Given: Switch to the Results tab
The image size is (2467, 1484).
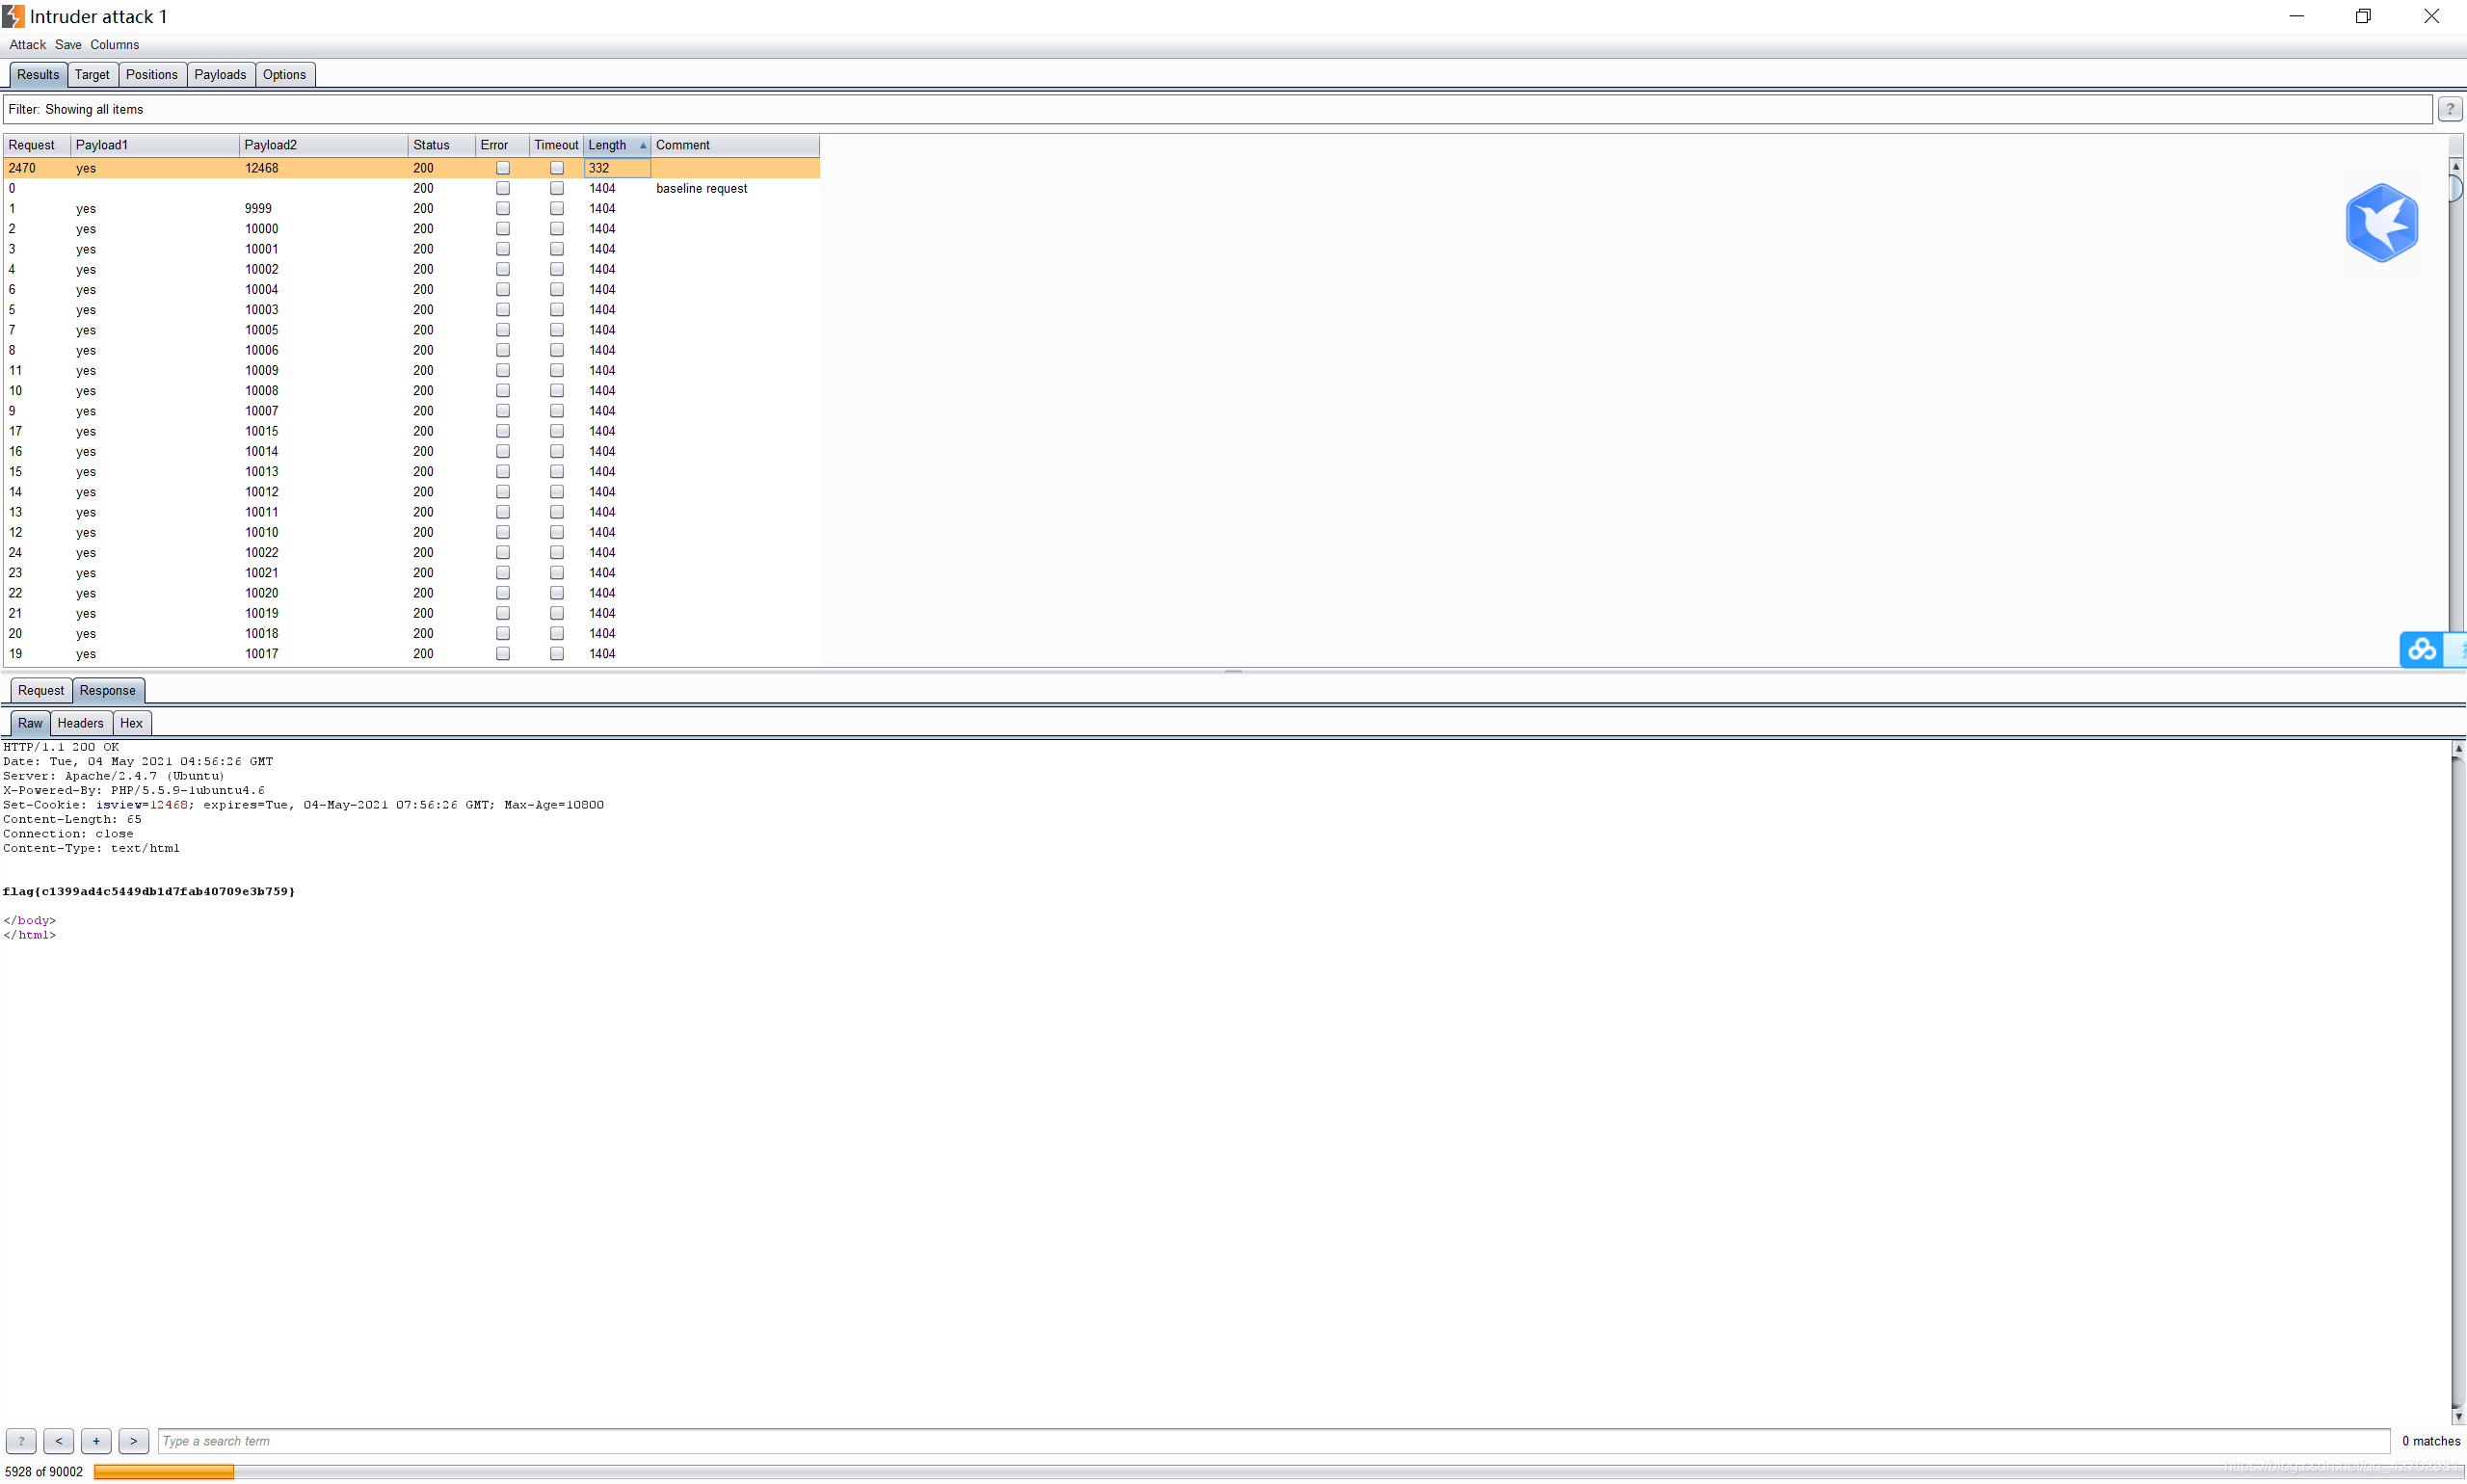Looking at the screenshot, I should click(x=38, y=75).
